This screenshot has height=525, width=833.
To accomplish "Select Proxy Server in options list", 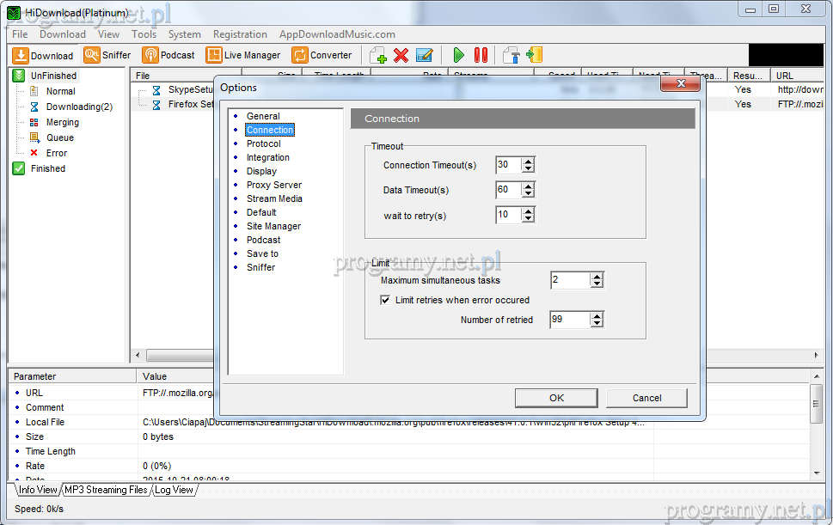I will point(273,185).
